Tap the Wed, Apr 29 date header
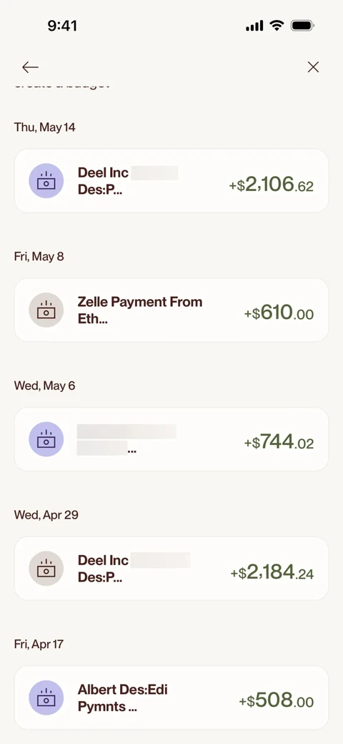 [46, 515]
